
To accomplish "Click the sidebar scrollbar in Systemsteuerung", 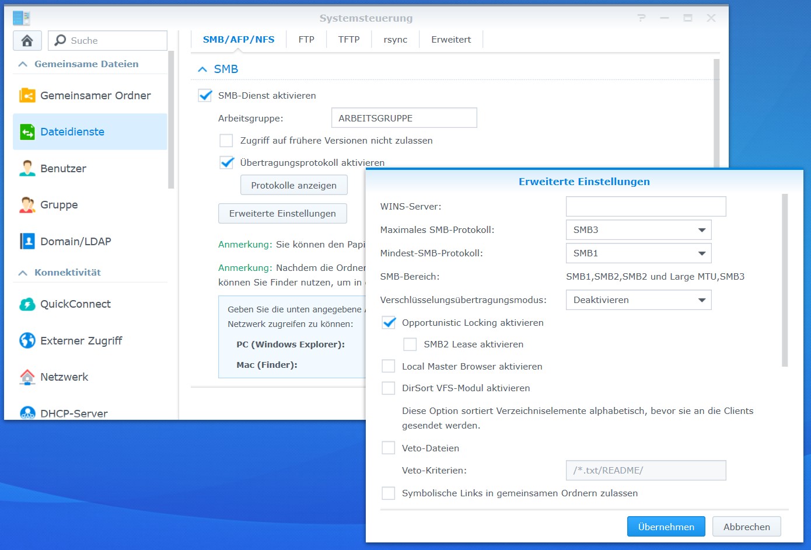I will pos(171,120).
